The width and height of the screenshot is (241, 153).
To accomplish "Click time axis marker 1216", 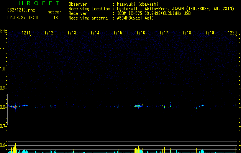I will tap(141, 33).
